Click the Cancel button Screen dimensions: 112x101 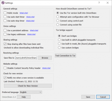coord(103,97)
